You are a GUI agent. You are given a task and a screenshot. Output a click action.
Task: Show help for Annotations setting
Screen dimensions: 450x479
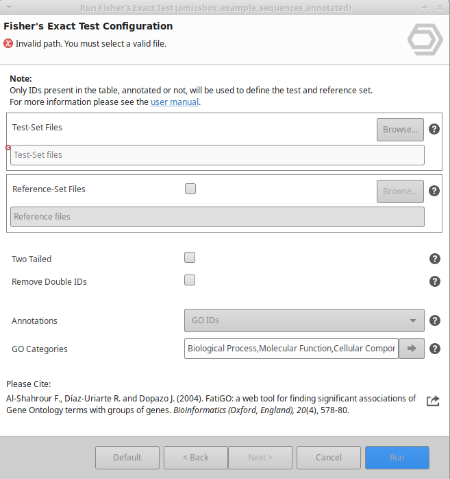[x=434, y=320]
